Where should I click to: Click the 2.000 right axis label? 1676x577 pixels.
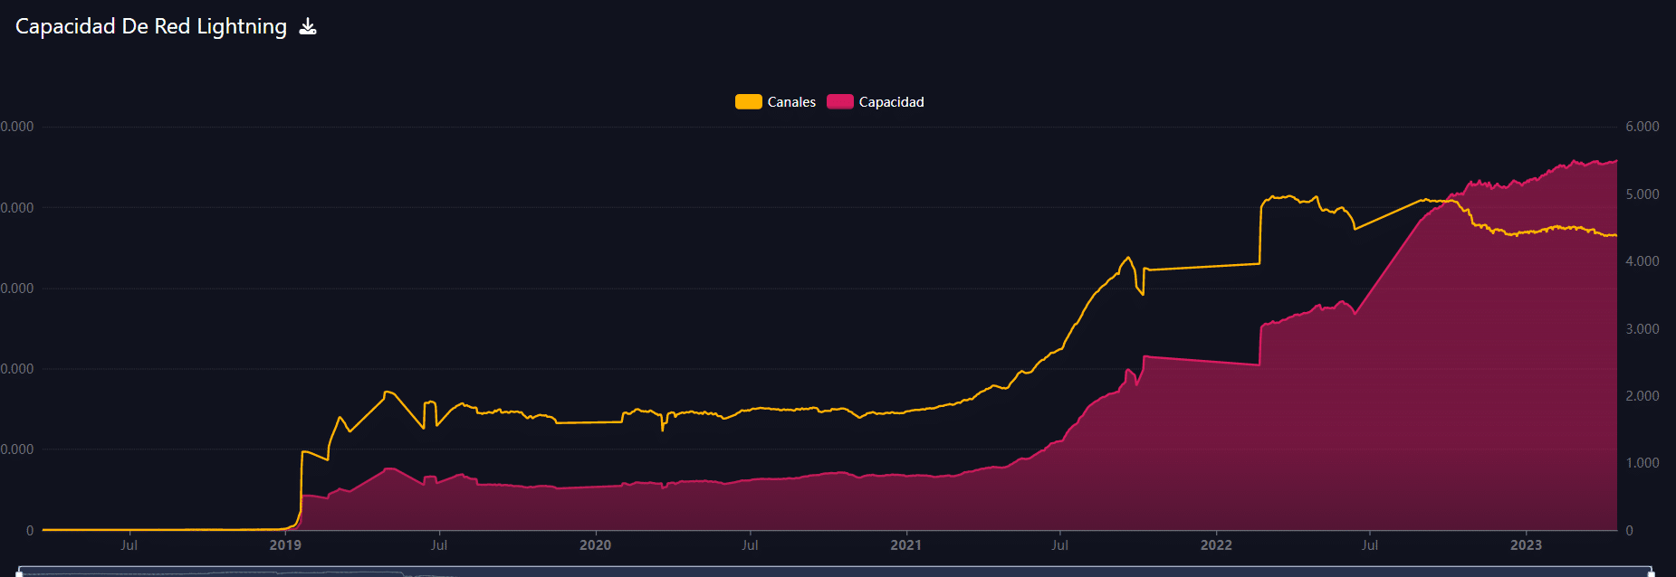tap(1642, 396)
